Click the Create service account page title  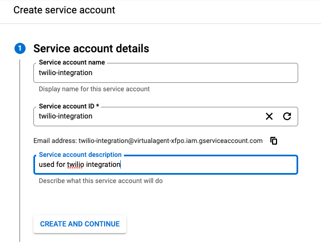pyautogui.click(x=65, y=10)
